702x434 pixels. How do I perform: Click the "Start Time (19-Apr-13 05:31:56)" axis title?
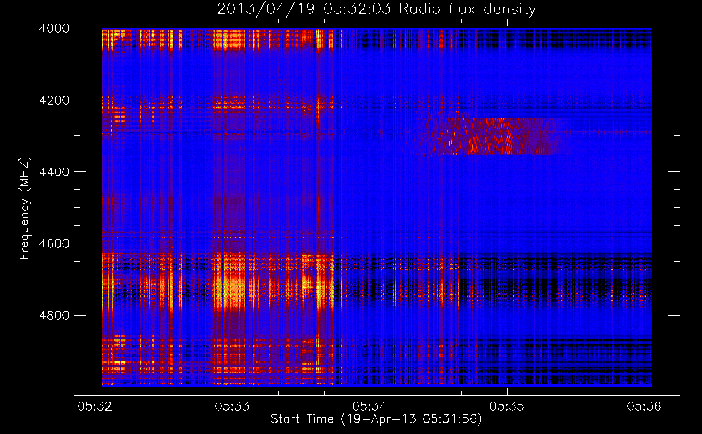pyautogui.click(x=376, y=419)
